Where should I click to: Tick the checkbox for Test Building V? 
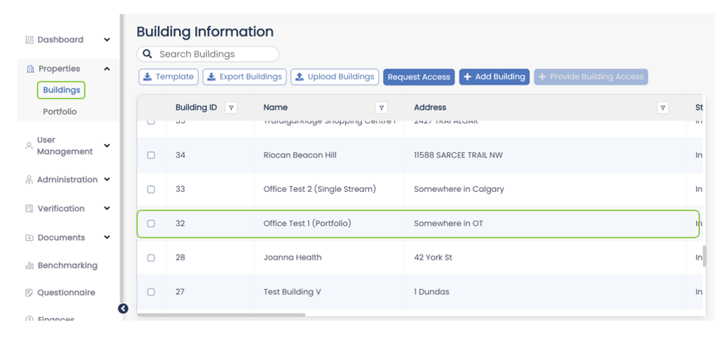151,292
